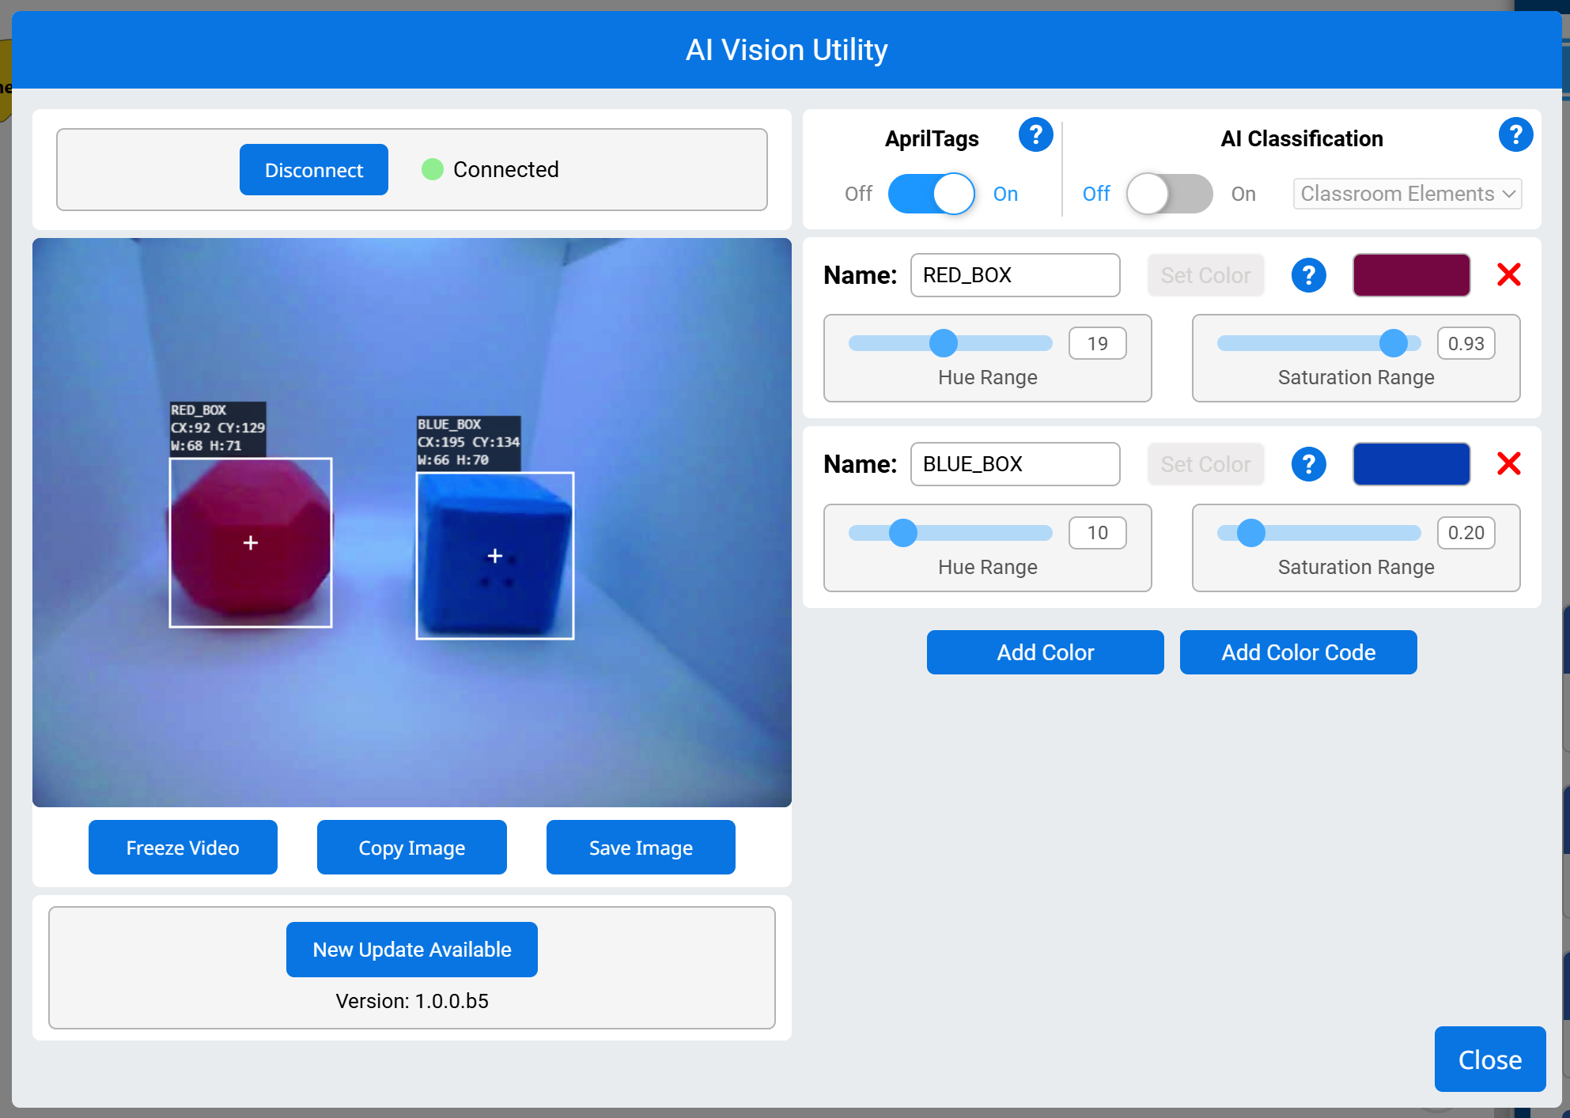This screenshot has width=1570, height=1118.
Task: Delete the RED_BOX color signature
Action: click(x=1509, y=274)
